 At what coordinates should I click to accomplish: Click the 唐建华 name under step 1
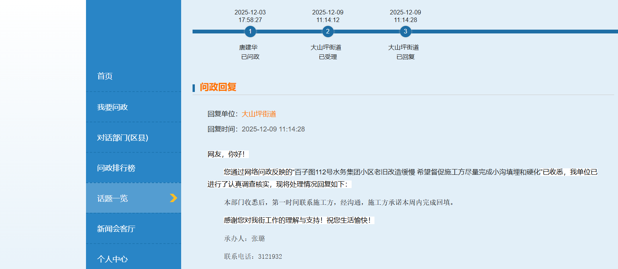(248, 47)
